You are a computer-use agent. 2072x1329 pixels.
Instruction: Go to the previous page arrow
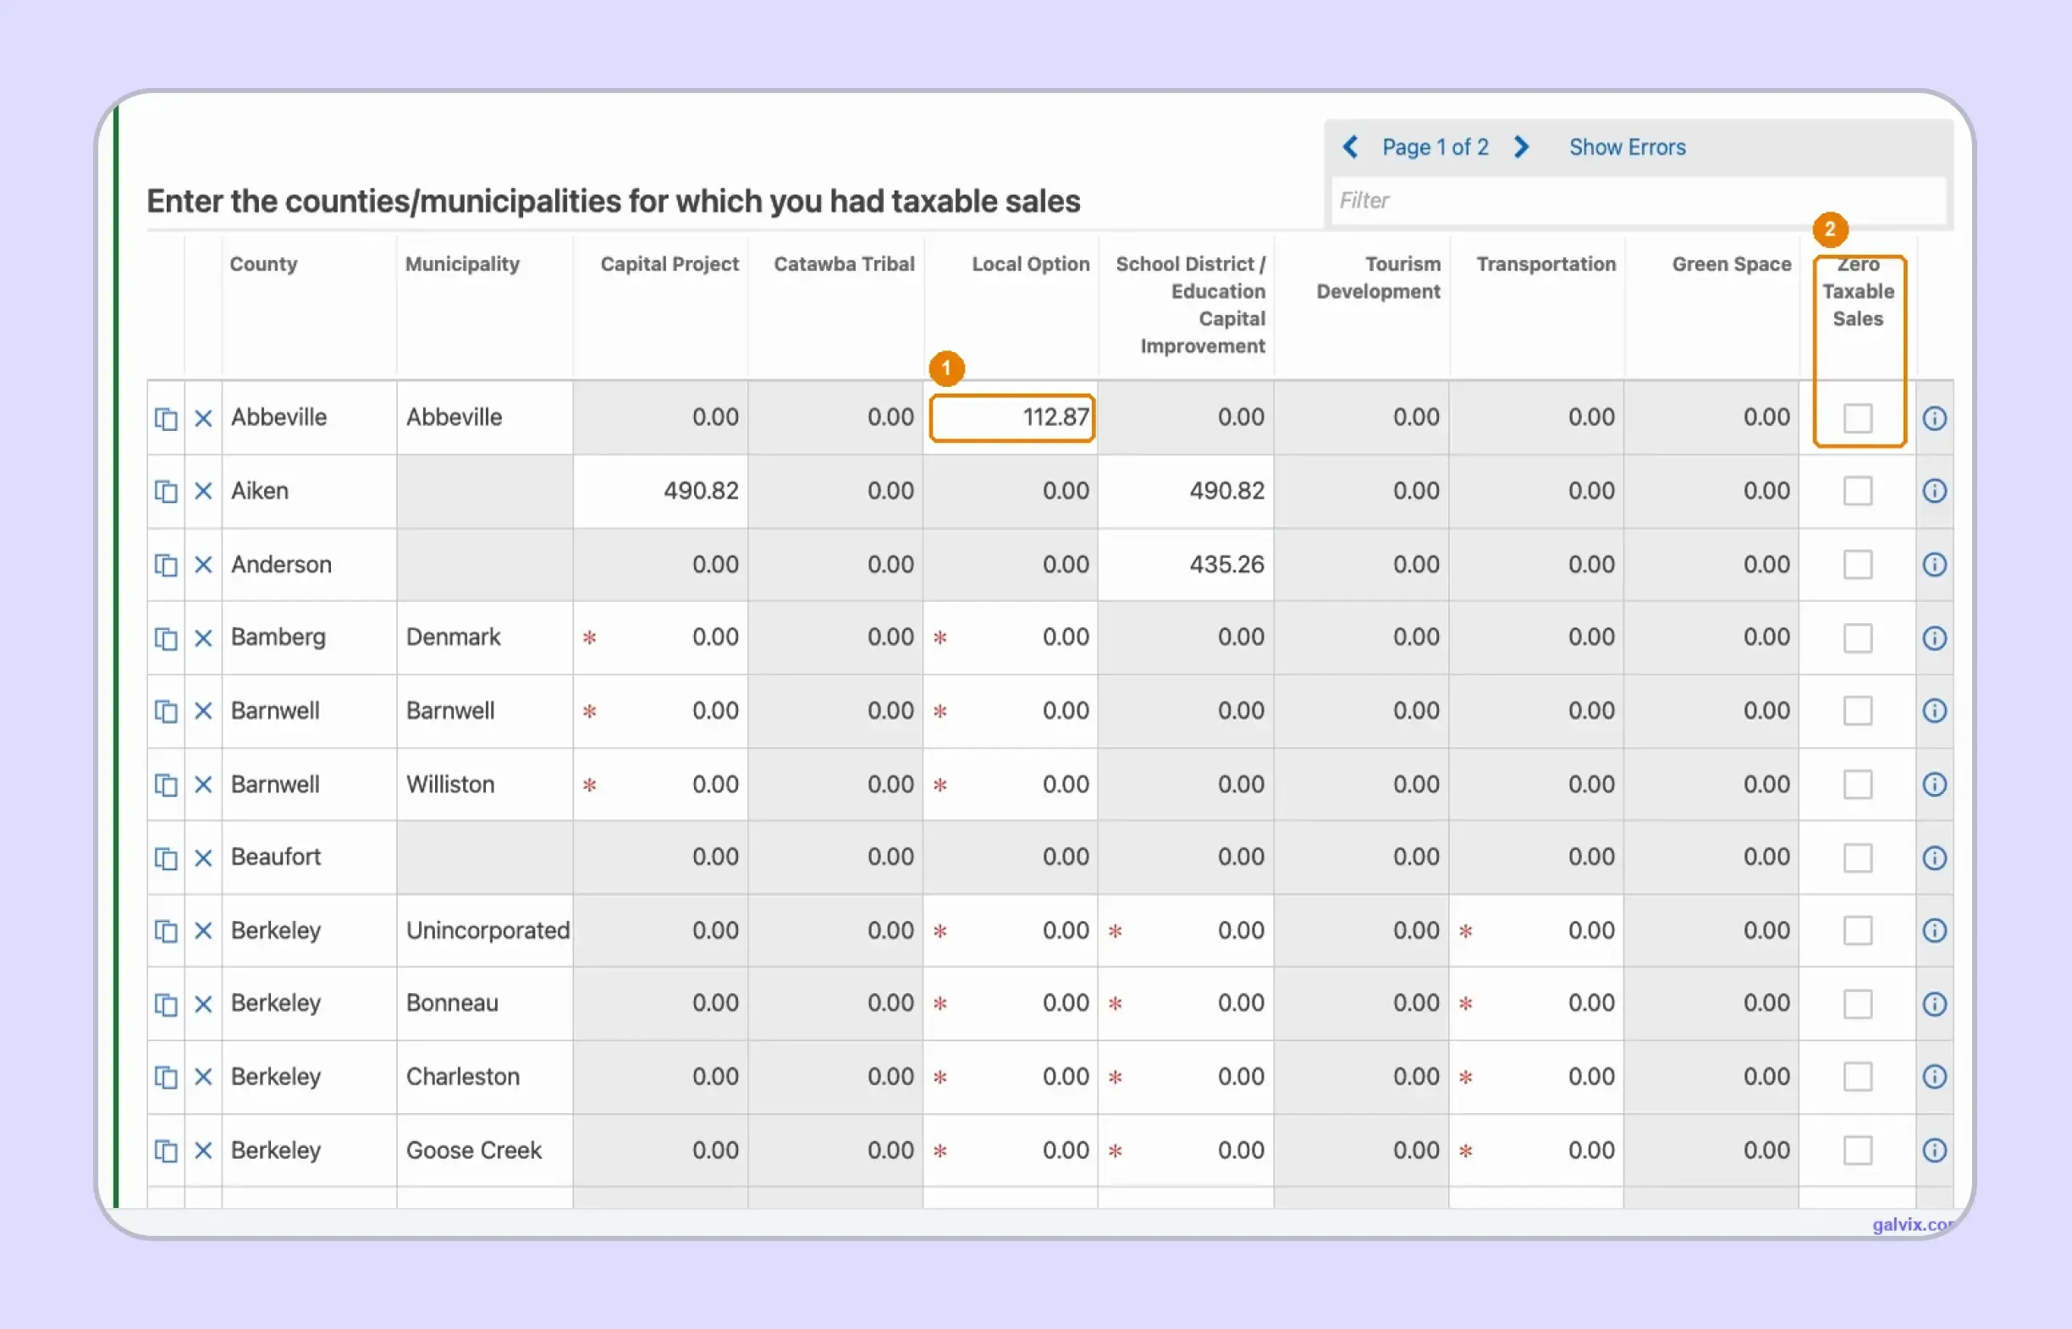coord(1352,147)
